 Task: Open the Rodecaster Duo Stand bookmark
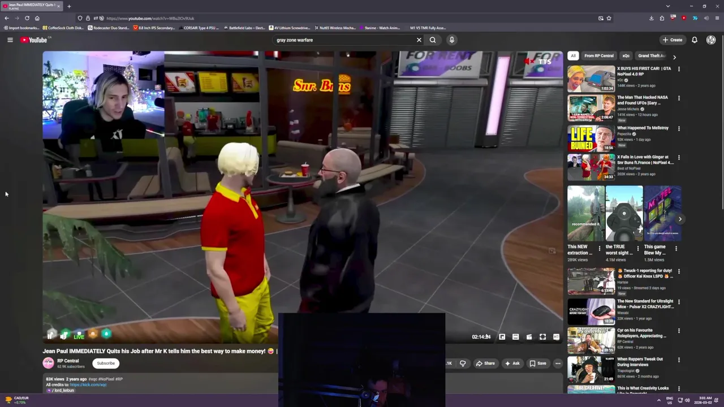[109, 28]
